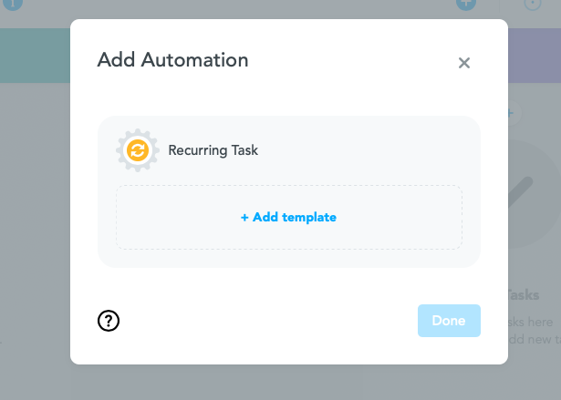The image size is (561, 400).
Task: Click the truncated 'sks here' text in the background
Action: point(530,322)
